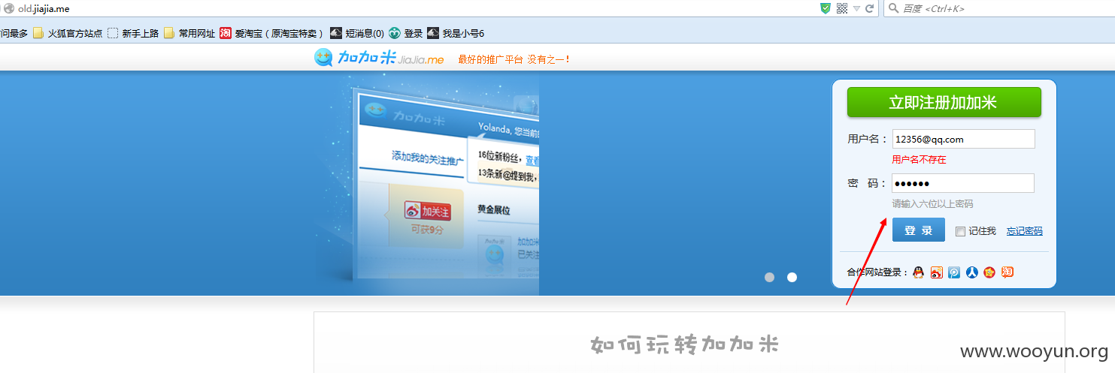Focus the 用户名 input field
This screenshot has width=1115, height=373.
pos(963,139)
